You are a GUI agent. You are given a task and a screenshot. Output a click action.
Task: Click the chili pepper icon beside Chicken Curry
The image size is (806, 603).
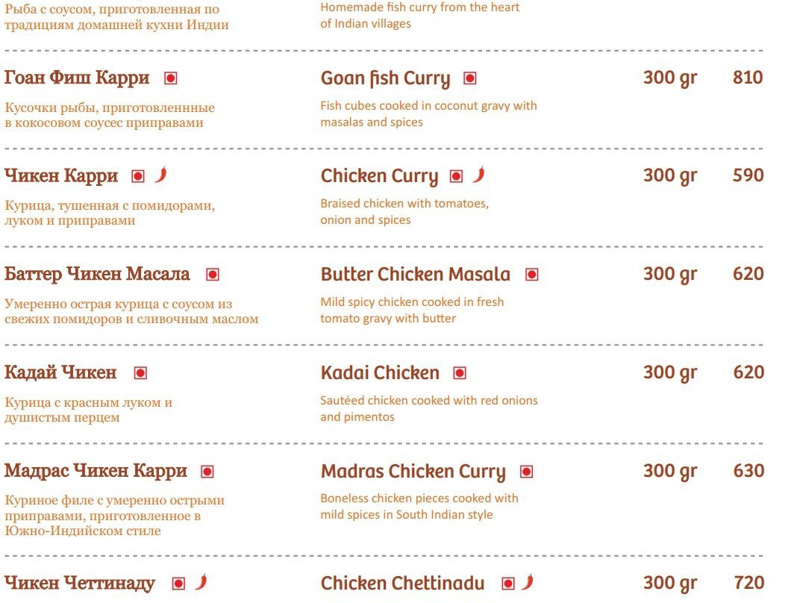point(479,175)
